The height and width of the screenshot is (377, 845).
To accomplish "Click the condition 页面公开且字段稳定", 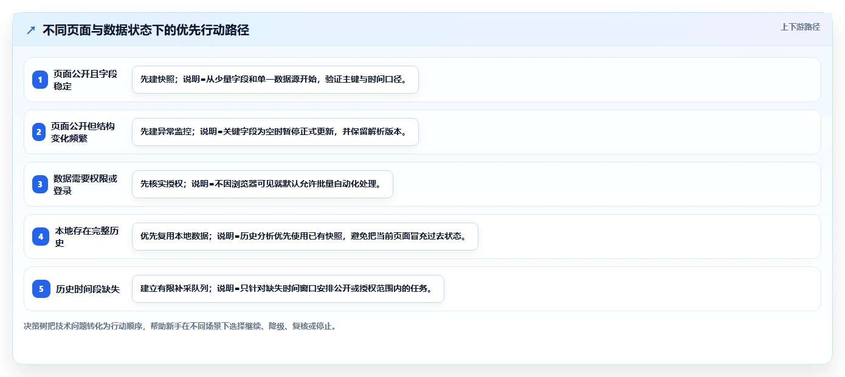I will tap(86, 80).
